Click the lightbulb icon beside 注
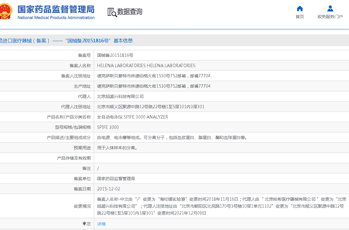Screen dimensions: 349x230 pyautogui.click(x=84, y=224)
